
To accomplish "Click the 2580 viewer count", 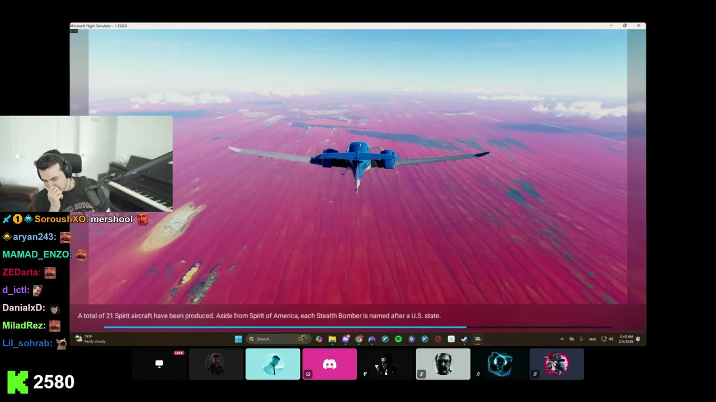I will 54,382.
